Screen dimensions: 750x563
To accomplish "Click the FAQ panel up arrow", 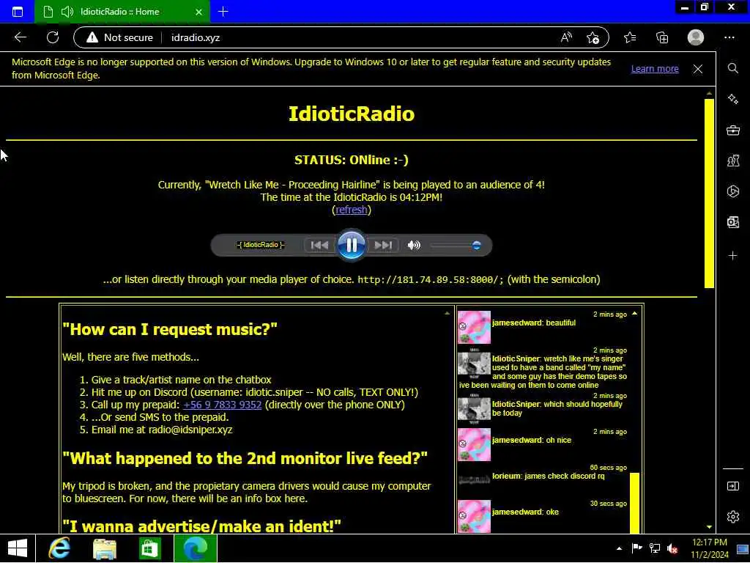I will (448, 313).
